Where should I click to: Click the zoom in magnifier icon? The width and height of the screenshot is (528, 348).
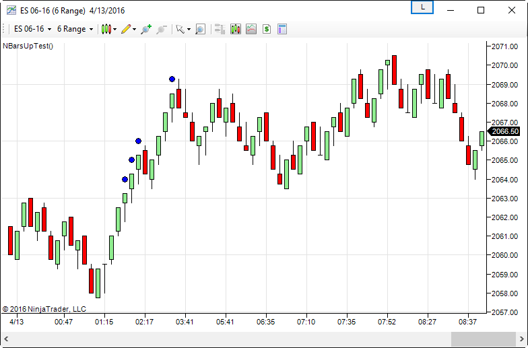click(x=146, y=30)
